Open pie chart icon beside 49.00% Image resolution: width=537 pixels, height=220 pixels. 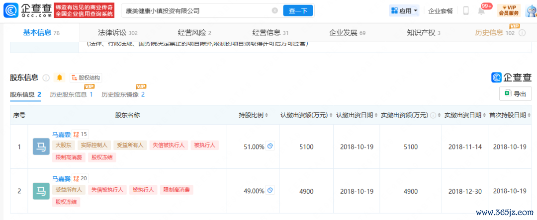[270, 190]
